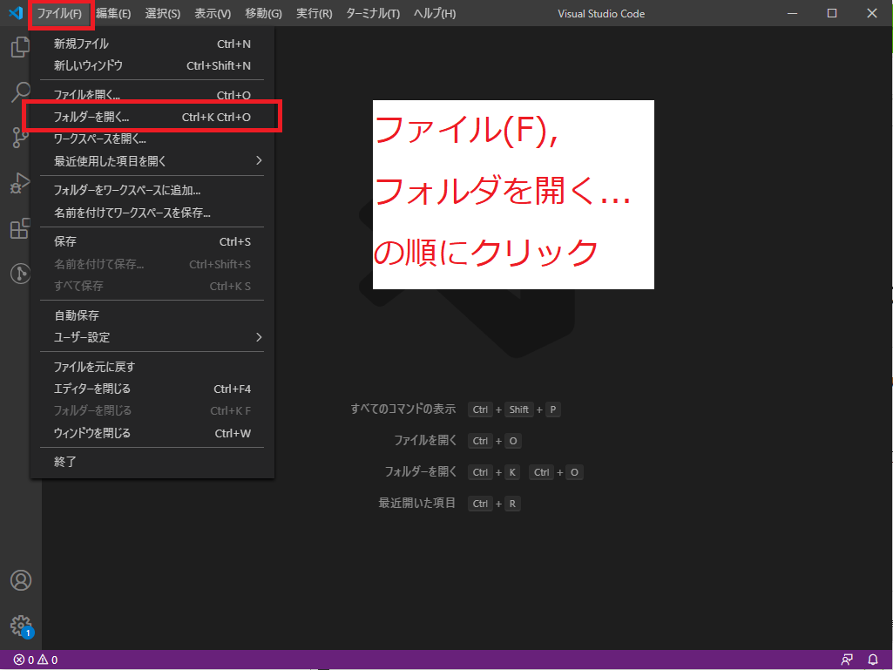
Task: Open the Run and Debug view icon
Action: pyautogui.click(x=21, y=183)
